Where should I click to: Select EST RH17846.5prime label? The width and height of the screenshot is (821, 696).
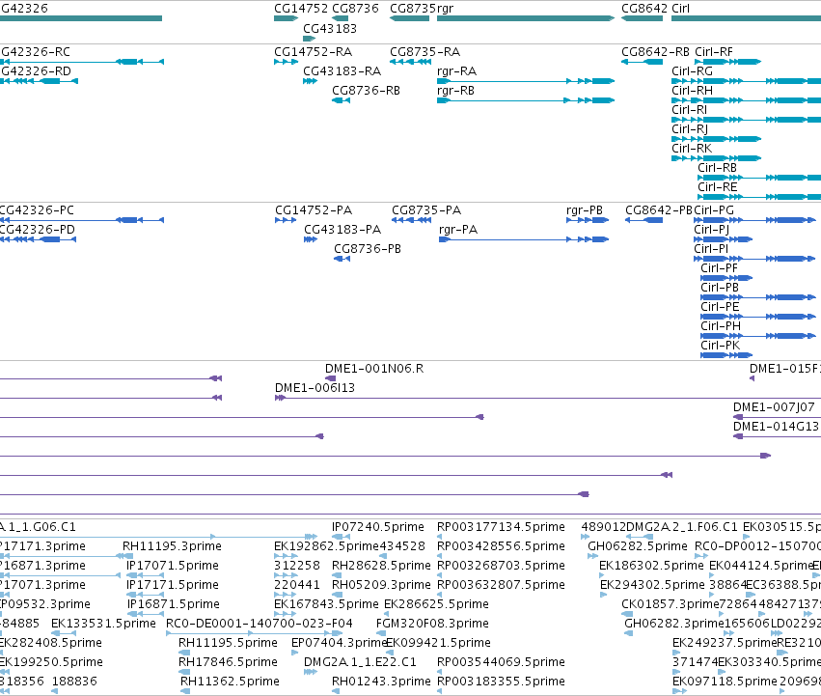228,662
